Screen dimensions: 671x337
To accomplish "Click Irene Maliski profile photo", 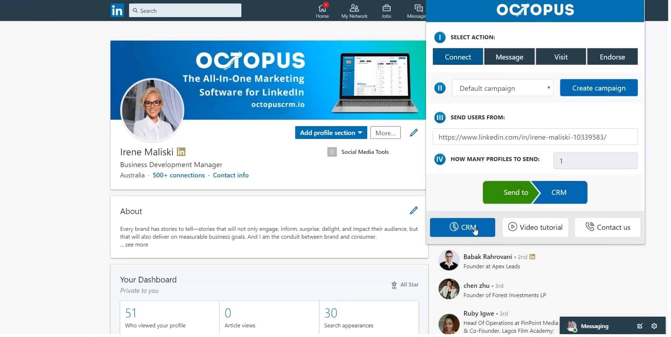I will (153, 110).
